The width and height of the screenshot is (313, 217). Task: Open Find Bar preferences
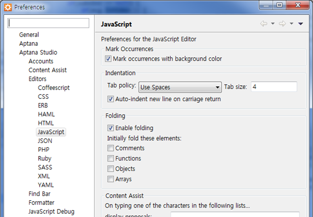(39, 194)
